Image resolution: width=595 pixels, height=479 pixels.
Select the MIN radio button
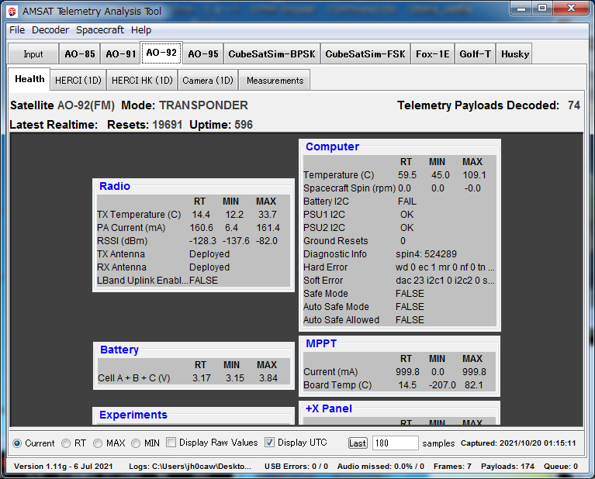[145, 443]
